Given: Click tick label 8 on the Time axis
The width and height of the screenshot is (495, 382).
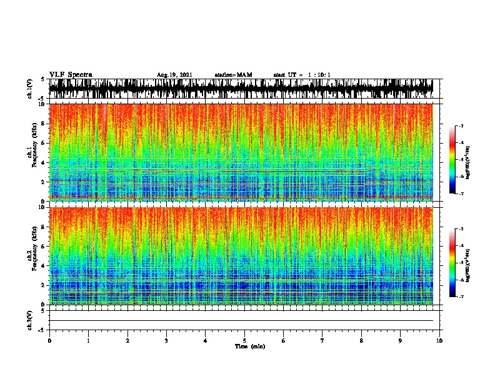Looking at the screenshot, I should 361,341.
